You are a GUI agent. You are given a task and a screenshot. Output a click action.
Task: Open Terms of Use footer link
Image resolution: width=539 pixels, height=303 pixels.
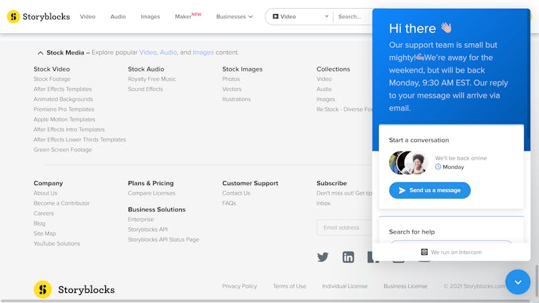[x=290, y=286]
